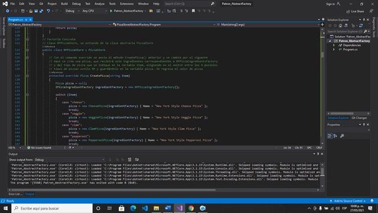This screenshot has width=378, height=213.
Task: Click the Windows Start button
Action: pyautogui.click(x=5, y=208)
